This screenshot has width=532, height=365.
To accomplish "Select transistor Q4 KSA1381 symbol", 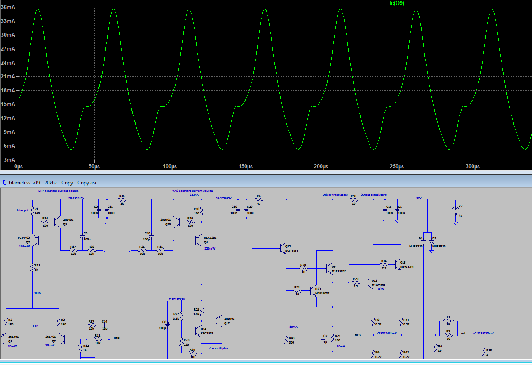I will click(x=199, y=240).
